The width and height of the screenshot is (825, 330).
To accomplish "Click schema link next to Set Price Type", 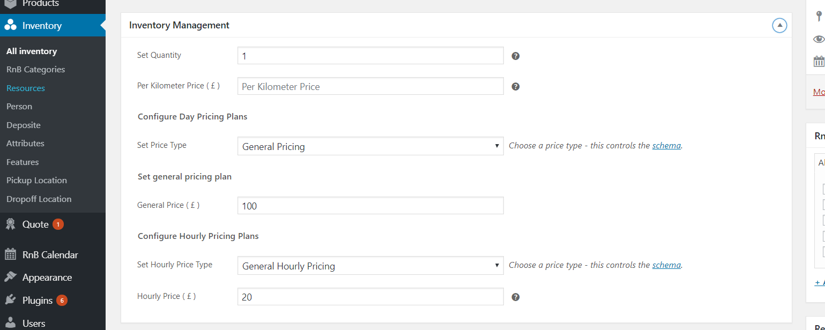I will (666, 145).
